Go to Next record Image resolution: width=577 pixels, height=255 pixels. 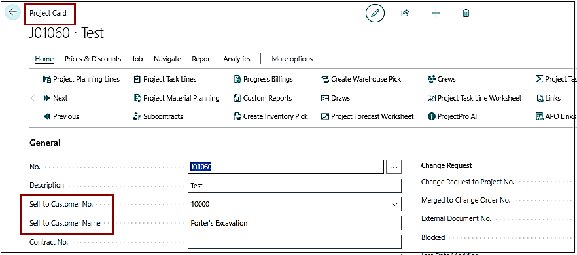(55, 98)
